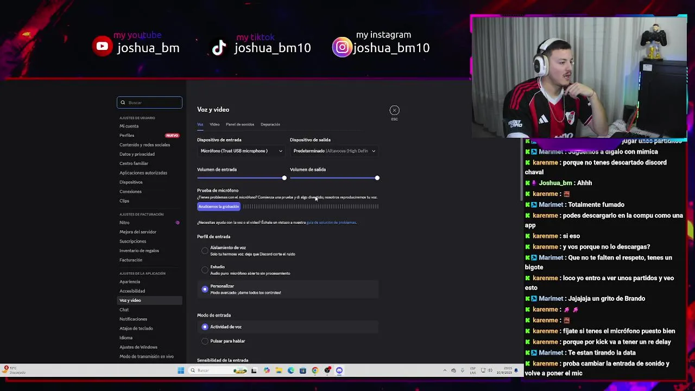695x391 pixels.
Task: Open Task View on the taskbar
Action: [254, 370]
